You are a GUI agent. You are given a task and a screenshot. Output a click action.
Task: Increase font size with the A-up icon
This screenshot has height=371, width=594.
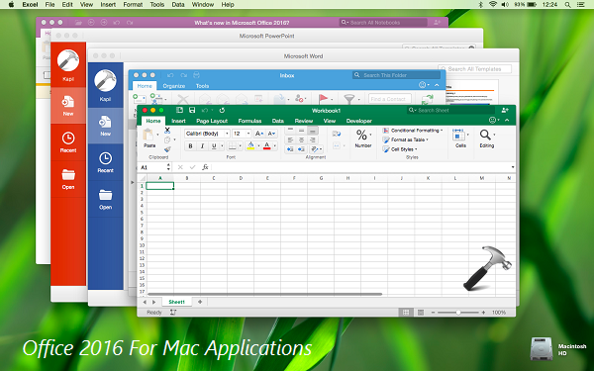point(259,134)
